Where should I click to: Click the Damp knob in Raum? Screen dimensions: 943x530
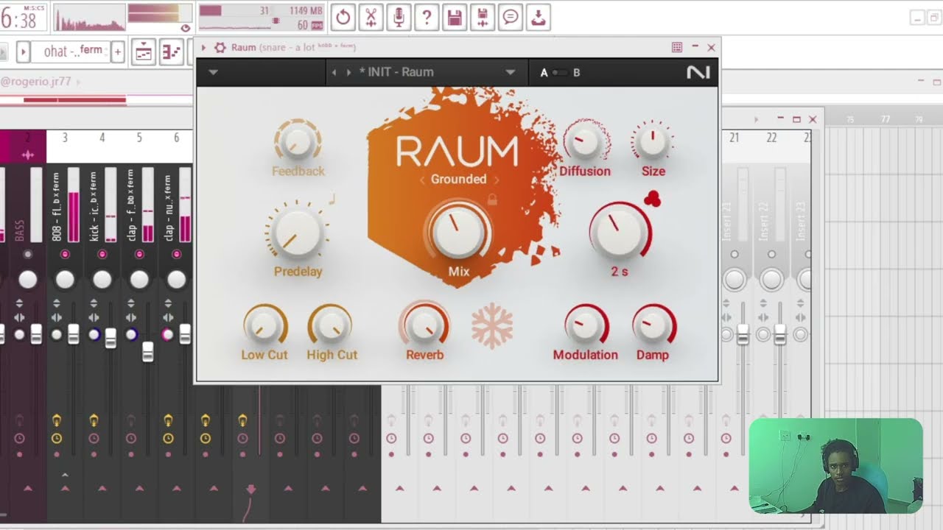pyautogui.click(x=653, y=326)
